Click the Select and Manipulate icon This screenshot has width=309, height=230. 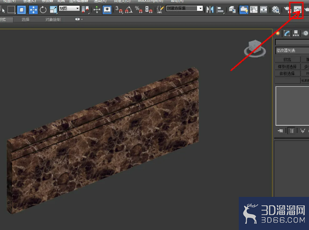coord(97,9)
